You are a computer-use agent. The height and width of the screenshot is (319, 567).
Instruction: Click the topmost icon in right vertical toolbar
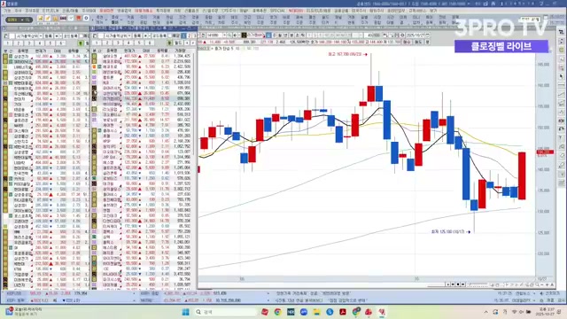click(561, 32)
